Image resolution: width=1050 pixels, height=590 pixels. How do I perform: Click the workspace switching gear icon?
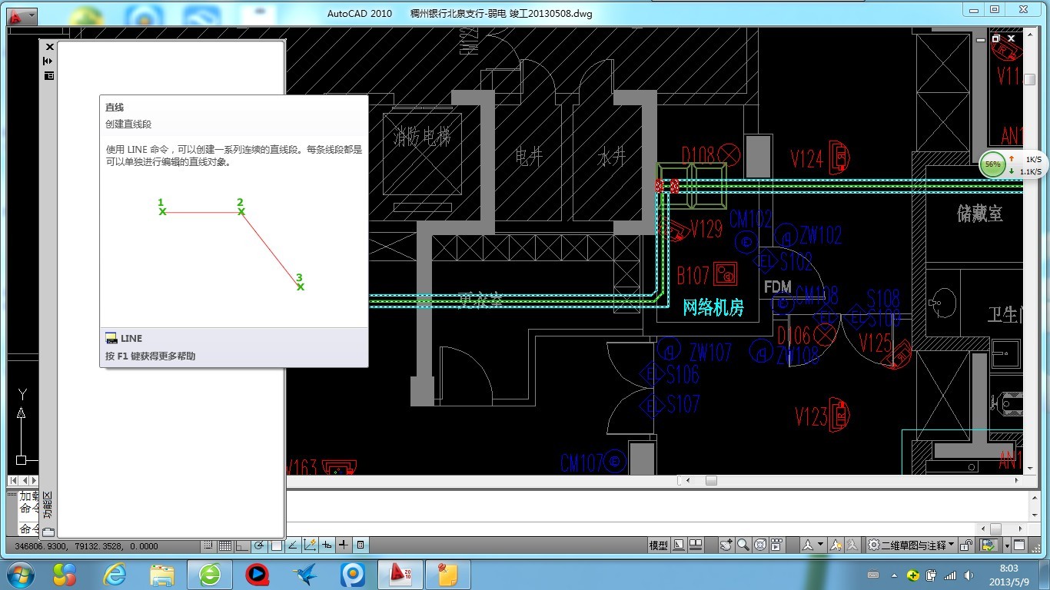click(873, 545)
